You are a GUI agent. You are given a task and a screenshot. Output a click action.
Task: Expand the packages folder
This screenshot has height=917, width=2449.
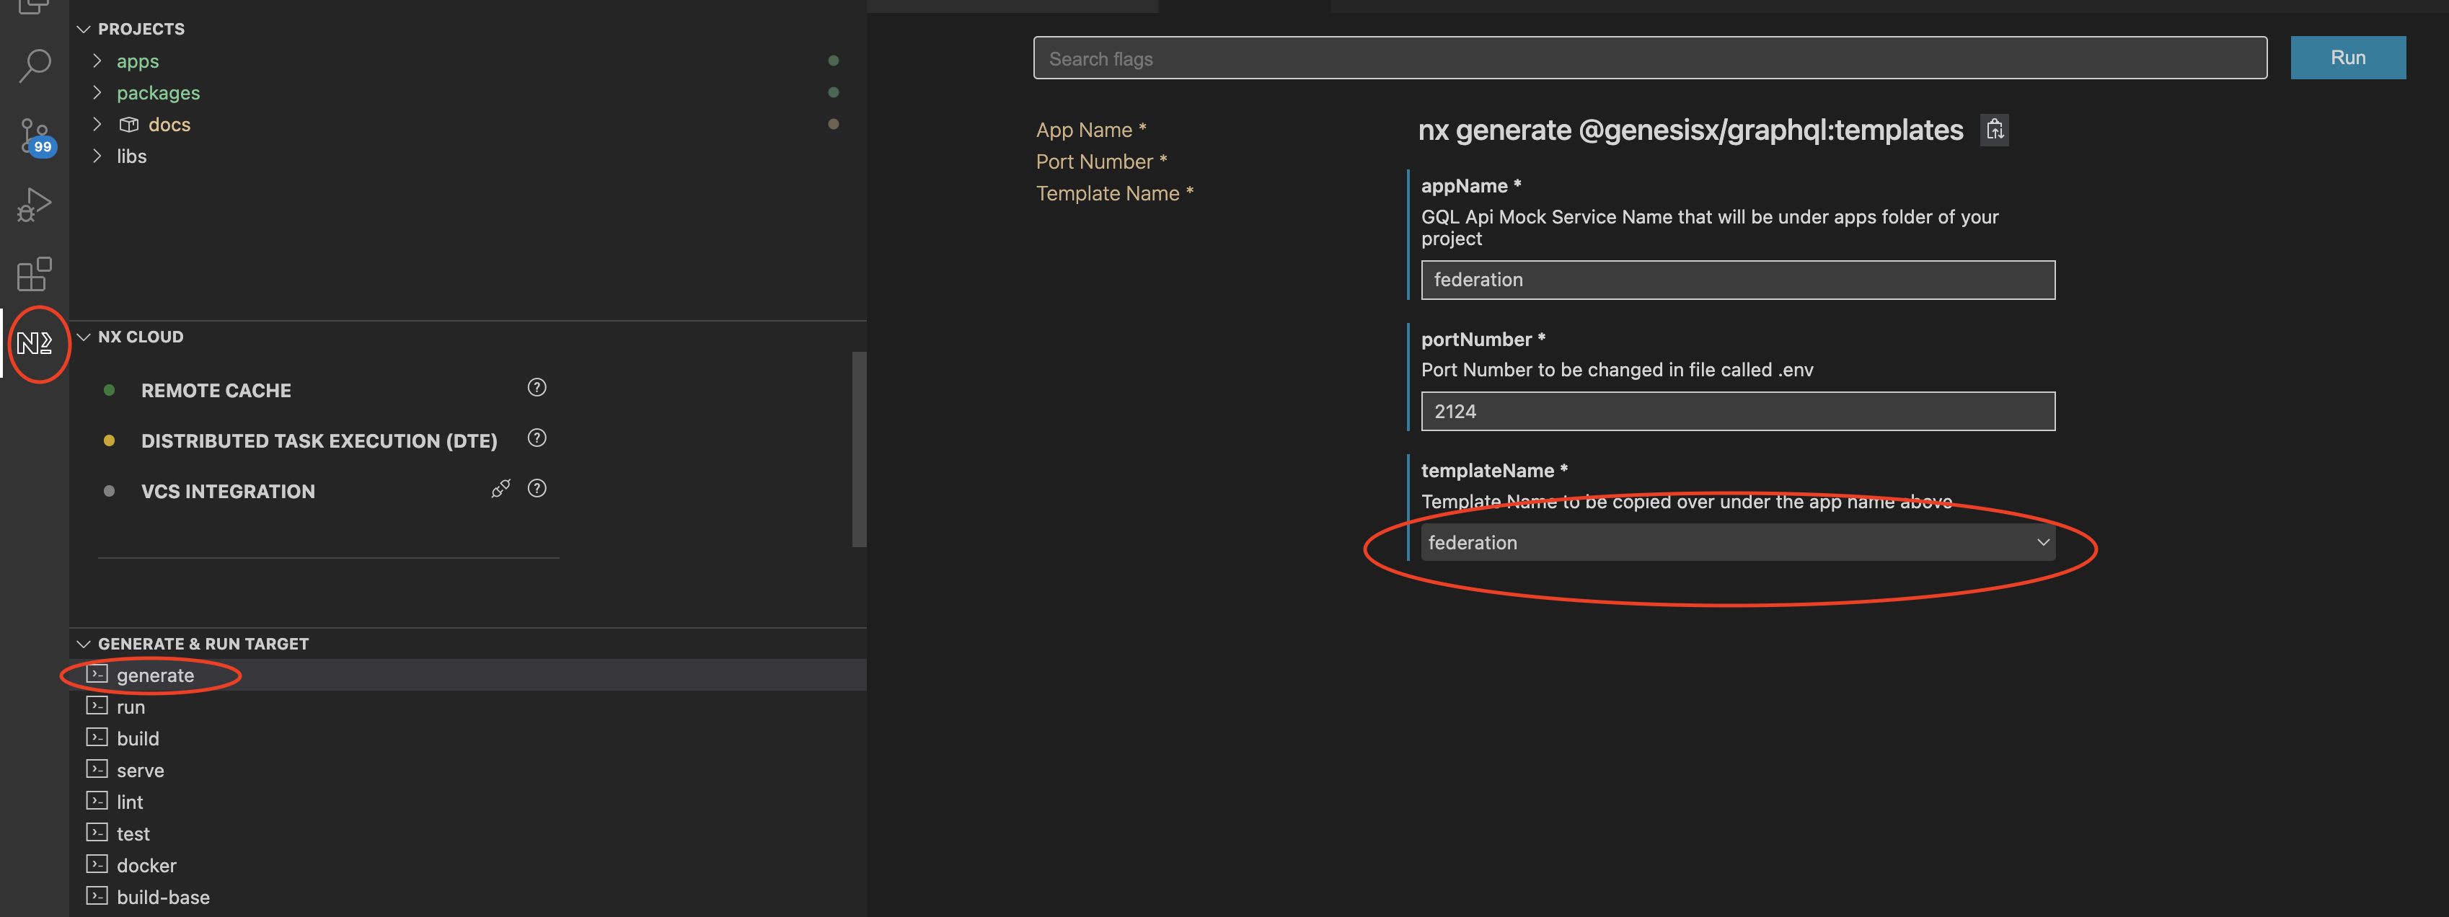pos(97,92)
